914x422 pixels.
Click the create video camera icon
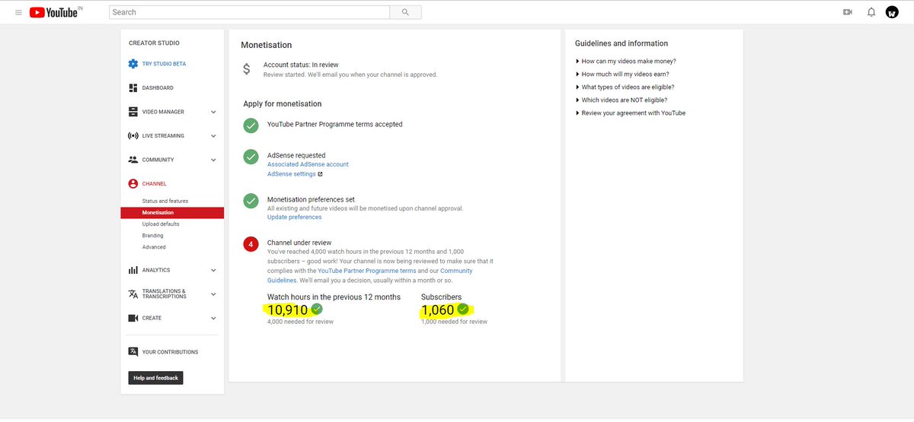pos(848,12)
